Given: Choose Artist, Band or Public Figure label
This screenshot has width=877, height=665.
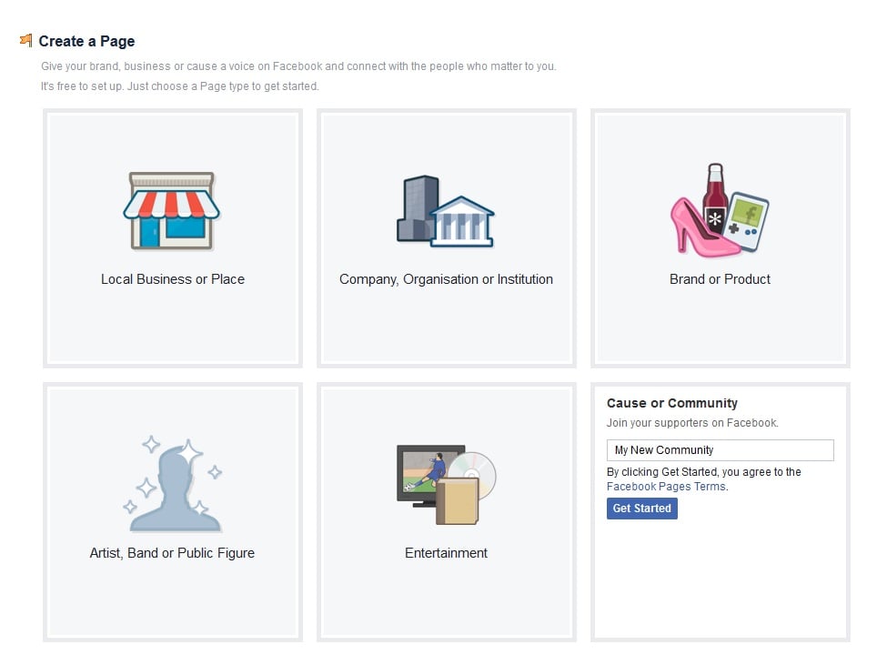Looking at the screenshot, I should [x=172, y=553].
